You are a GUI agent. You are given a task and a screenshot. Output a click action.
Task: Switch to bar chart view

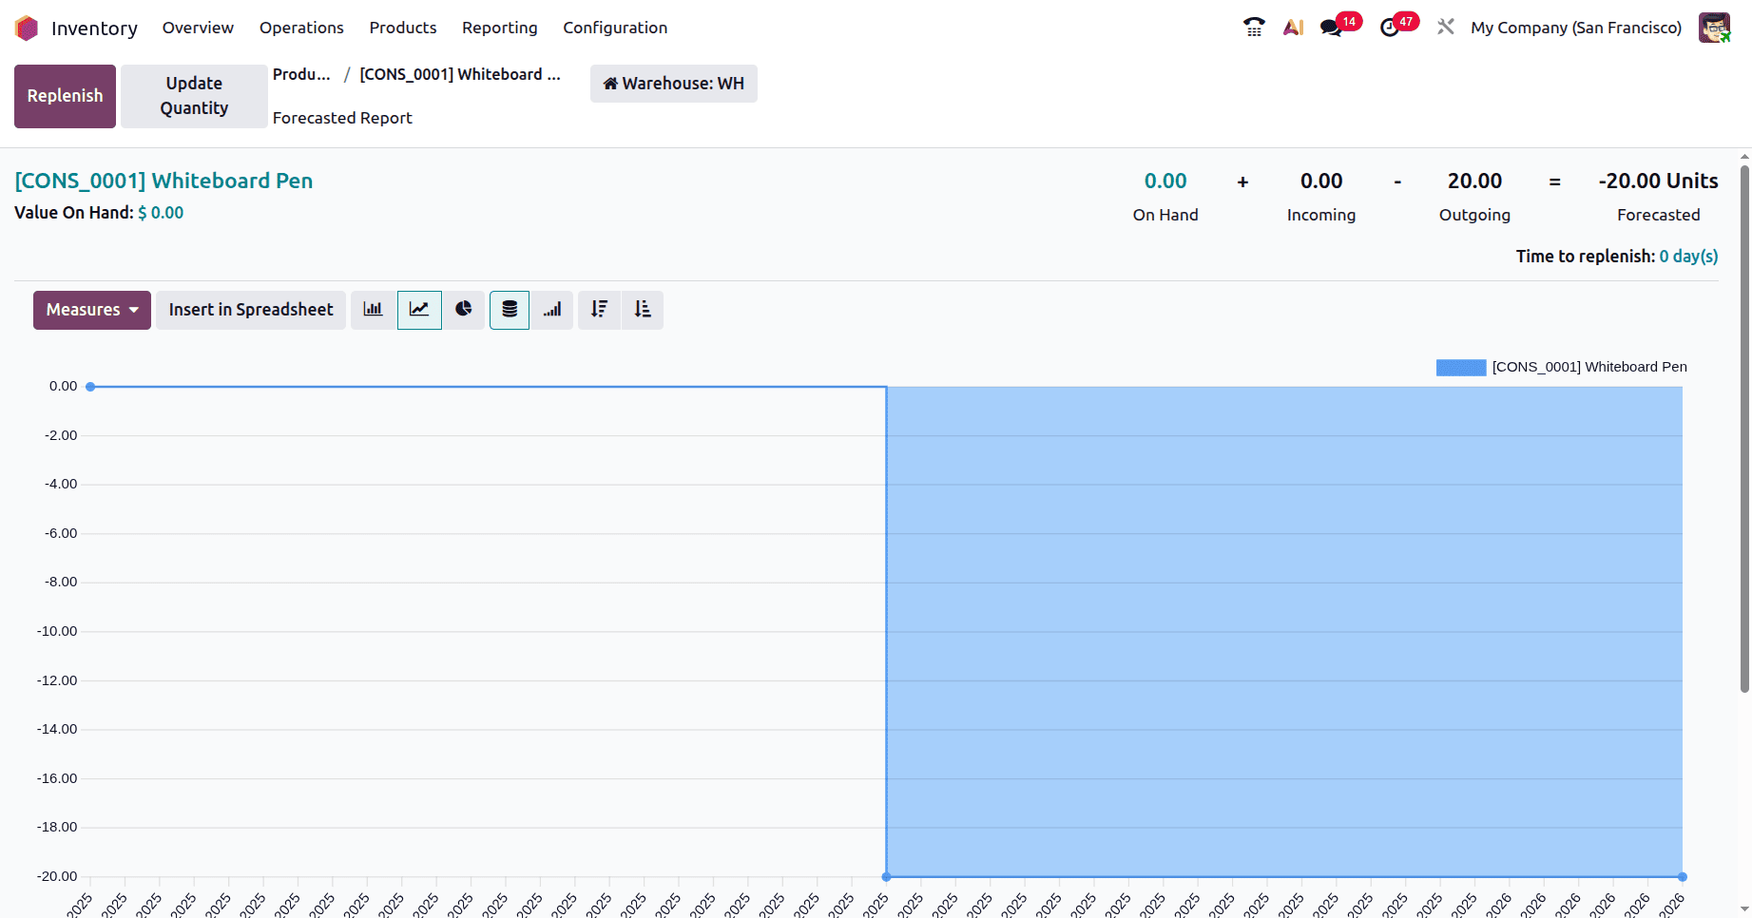pos(373,310)
